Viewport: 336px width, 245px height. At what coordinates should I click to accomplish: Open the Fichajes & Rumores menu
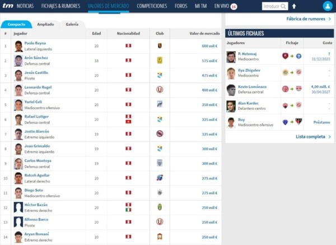click(60, 6)
